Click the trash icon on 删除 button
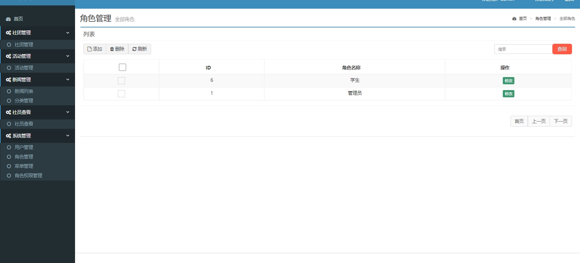 pyautogui.click(x=112, y=49)
